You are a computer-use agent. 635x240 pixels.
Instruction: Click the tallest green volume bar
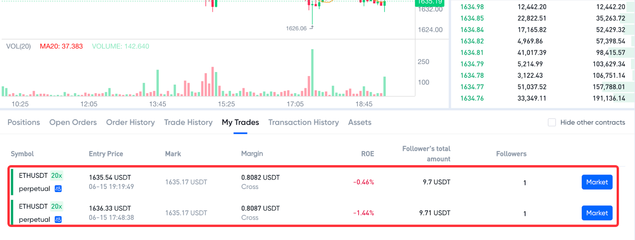coord(312,73)
